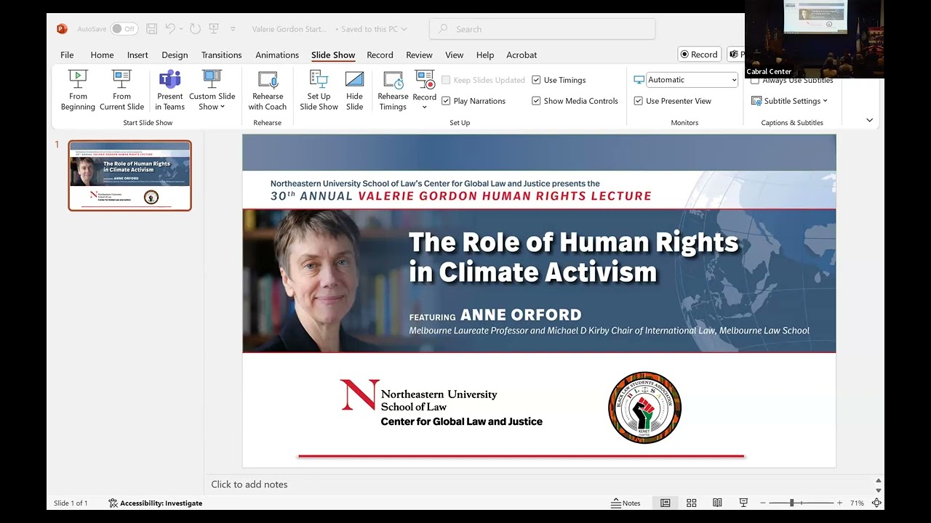
Task: Click zoom in plus icon
Action: 839,503
